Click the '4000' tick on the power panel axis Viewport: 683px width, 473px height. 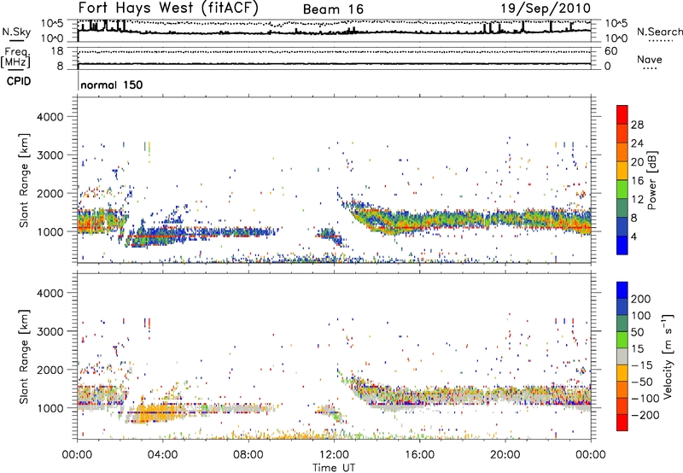click(x=50, y=117)
